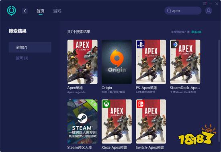Click the search field containing apex
This screenshot has height=152, width=221.
tap(183, 10)
